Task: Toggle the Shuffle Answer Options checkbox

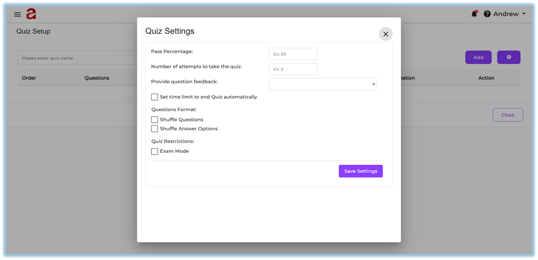Action: (x=155, y=129)
